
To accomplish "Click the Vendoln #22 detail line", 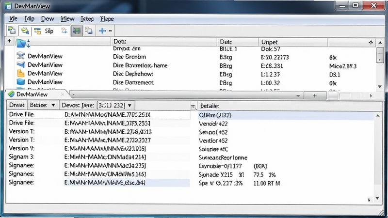I will coord(213,124).
